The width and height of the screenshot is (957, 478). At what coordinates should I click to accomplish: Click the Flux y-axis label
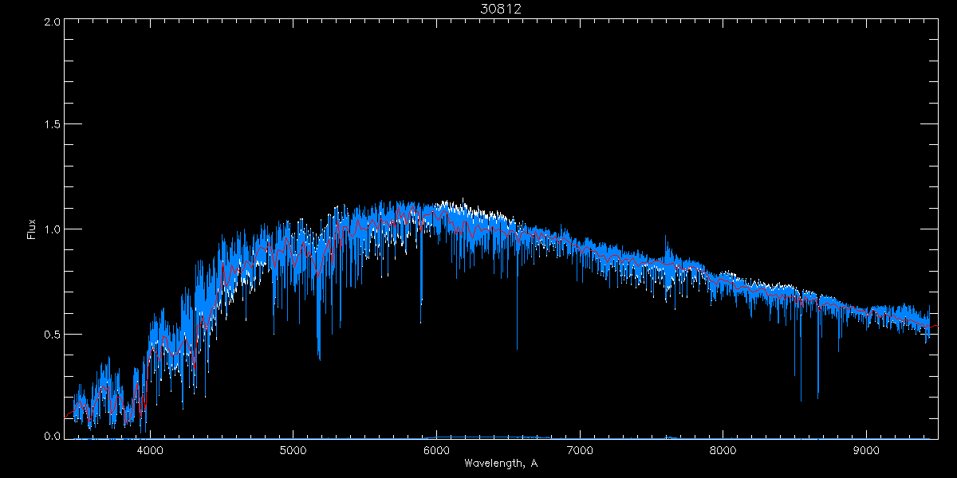(x=32, y=229)
